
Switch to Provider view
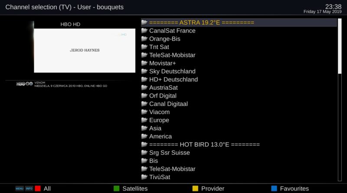pyautogui.click(x=213, y=189)
